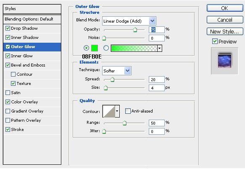Image resolution: width=245 pixels, height=169 pixels.
Task: Click the Opacity slider handle
Action: pos(135,30)
